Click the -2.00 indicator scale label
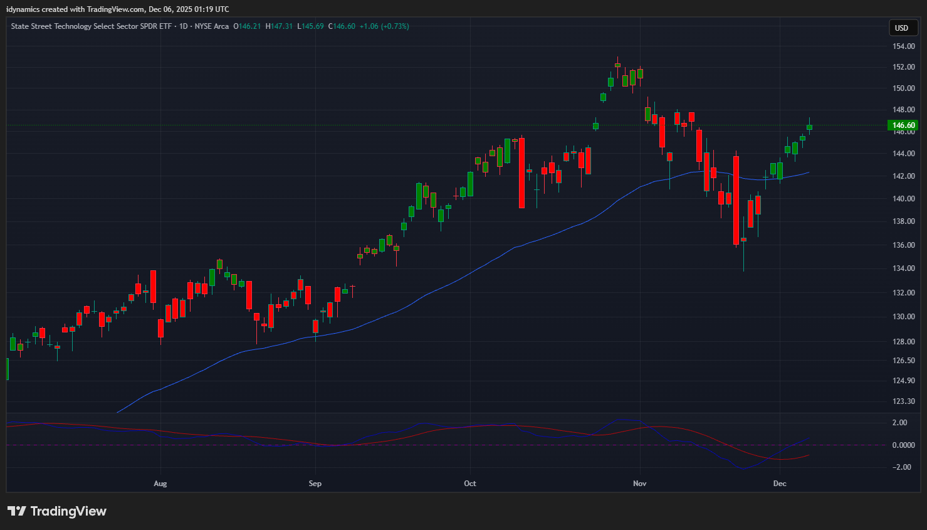 point(903,467)
